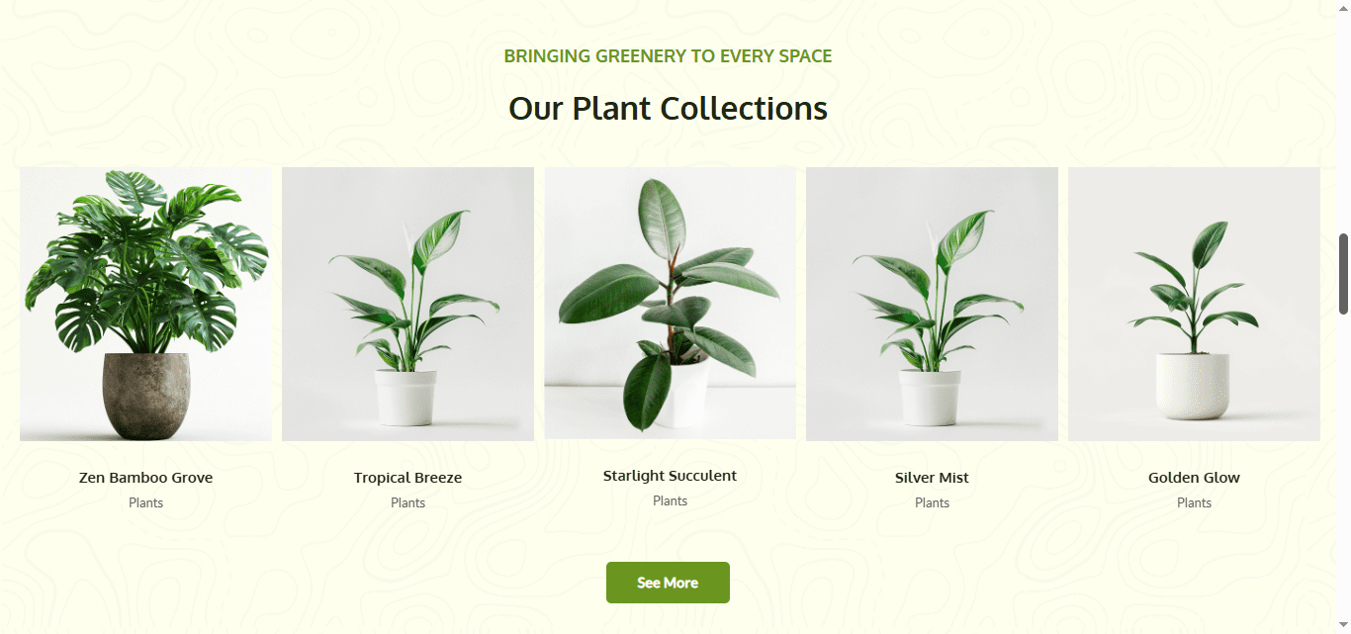Click Plants category under Starlight Succulent
The width and height of the screenshot is (1351, 634).
point(670,500)
